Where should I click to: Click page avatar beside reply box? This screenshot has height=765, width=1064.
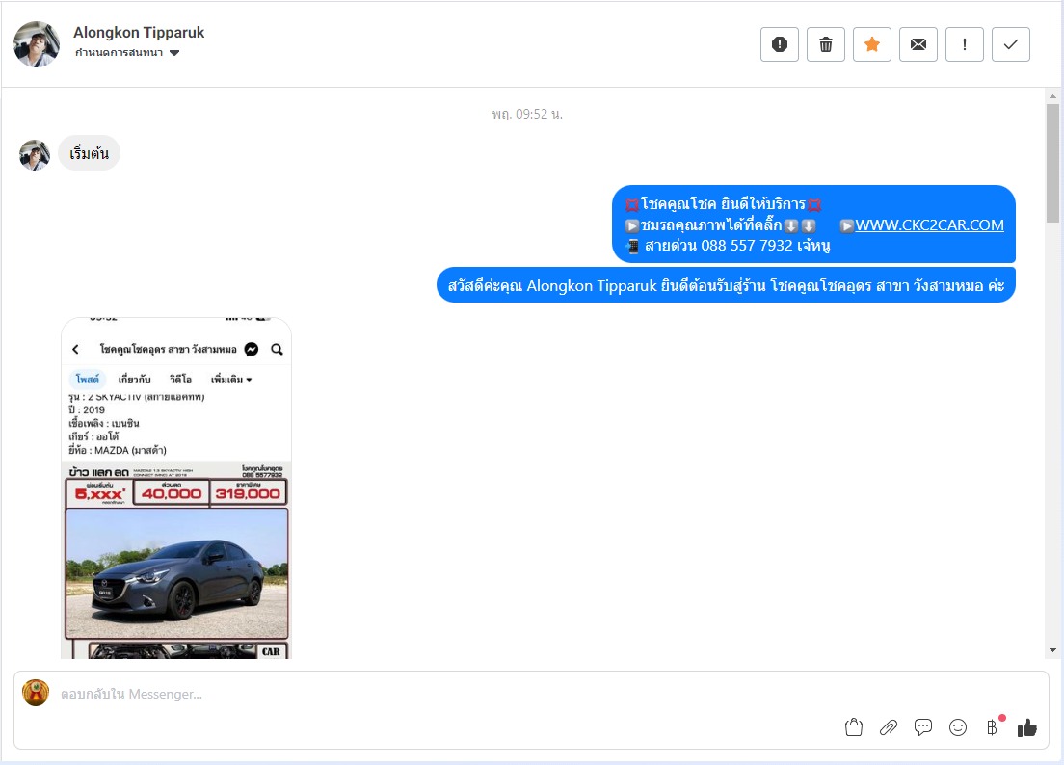[x=36, y=693]
